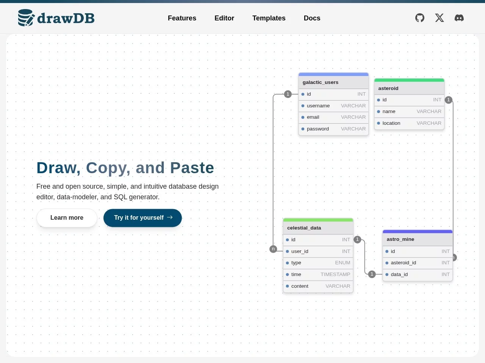Image resolution: width=485 pixels, height=363 pixels.
Task: Click the purple header strip of astro_mine
Action: [418, 231]
